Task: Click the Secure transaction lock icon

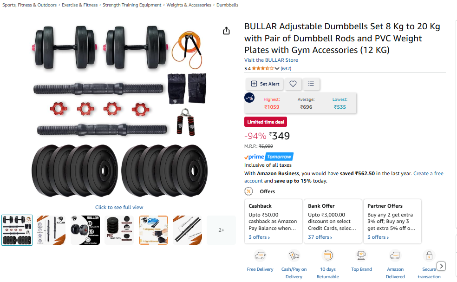Action: (x=429, y=256)
